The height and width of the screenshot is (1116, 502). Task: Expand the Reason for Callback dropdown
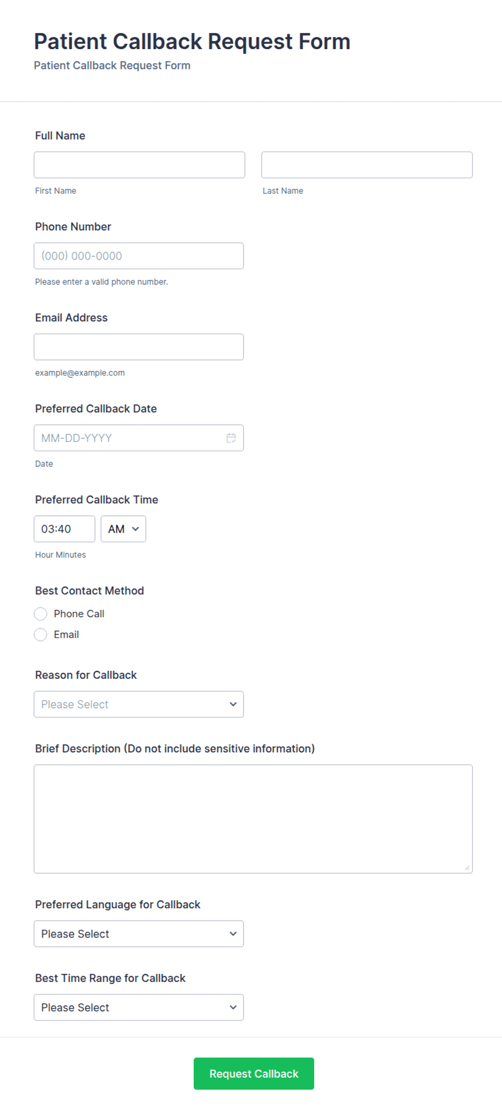[x=139, y=704]
